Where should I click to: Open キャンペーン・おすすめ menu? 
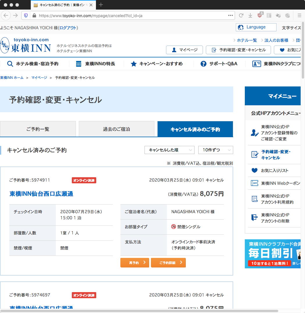156,64
